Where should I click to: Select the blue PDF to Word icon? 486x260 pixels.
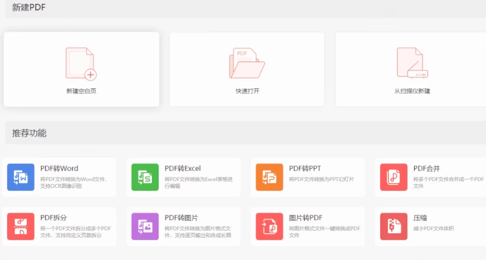[x=21, y=177]
